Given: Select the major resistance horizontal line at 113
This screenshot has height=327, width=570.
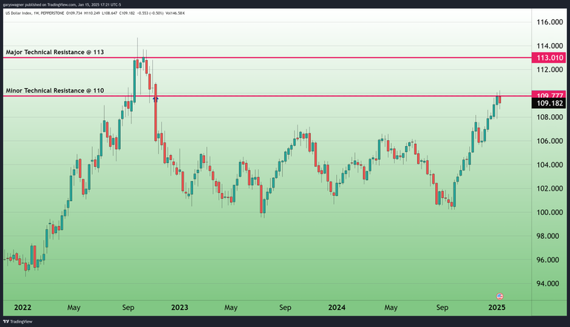Looking at the screenshot, I should click(x=297, y=58).
